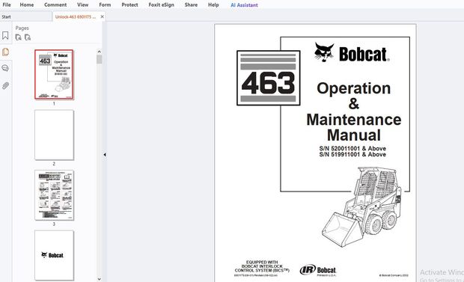Select the Unlock-463 document tab
Viewport: 464px width, 282px height.
point(76,17)
